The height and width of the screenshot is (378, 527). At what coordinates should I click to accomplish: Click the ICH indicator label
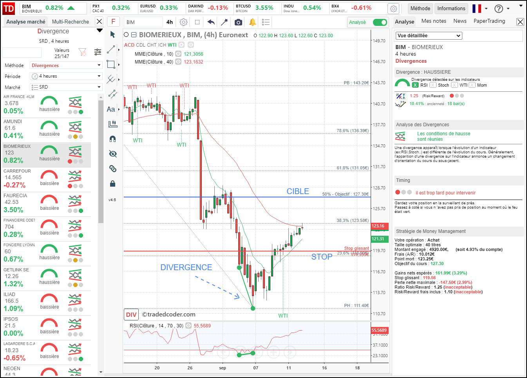point(162,45)
